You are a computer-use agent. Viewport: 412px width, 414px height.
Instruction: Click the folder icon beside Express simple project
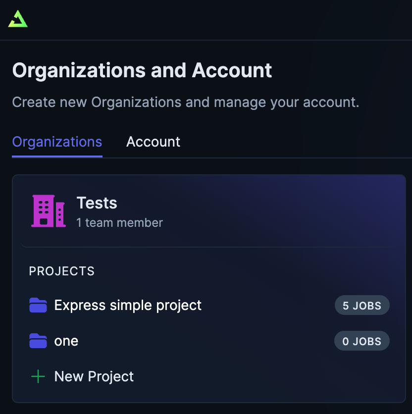click(38, 306)
